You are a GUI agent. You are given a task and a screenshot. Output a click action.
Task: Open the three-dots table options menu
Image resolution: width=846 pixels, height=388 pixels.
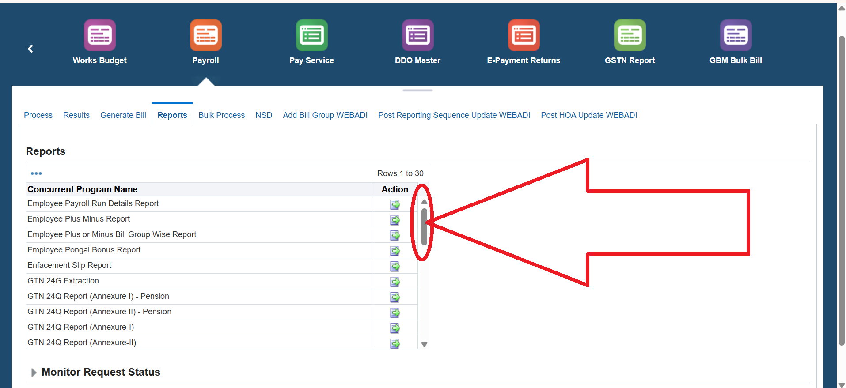(x=36, y=173)
